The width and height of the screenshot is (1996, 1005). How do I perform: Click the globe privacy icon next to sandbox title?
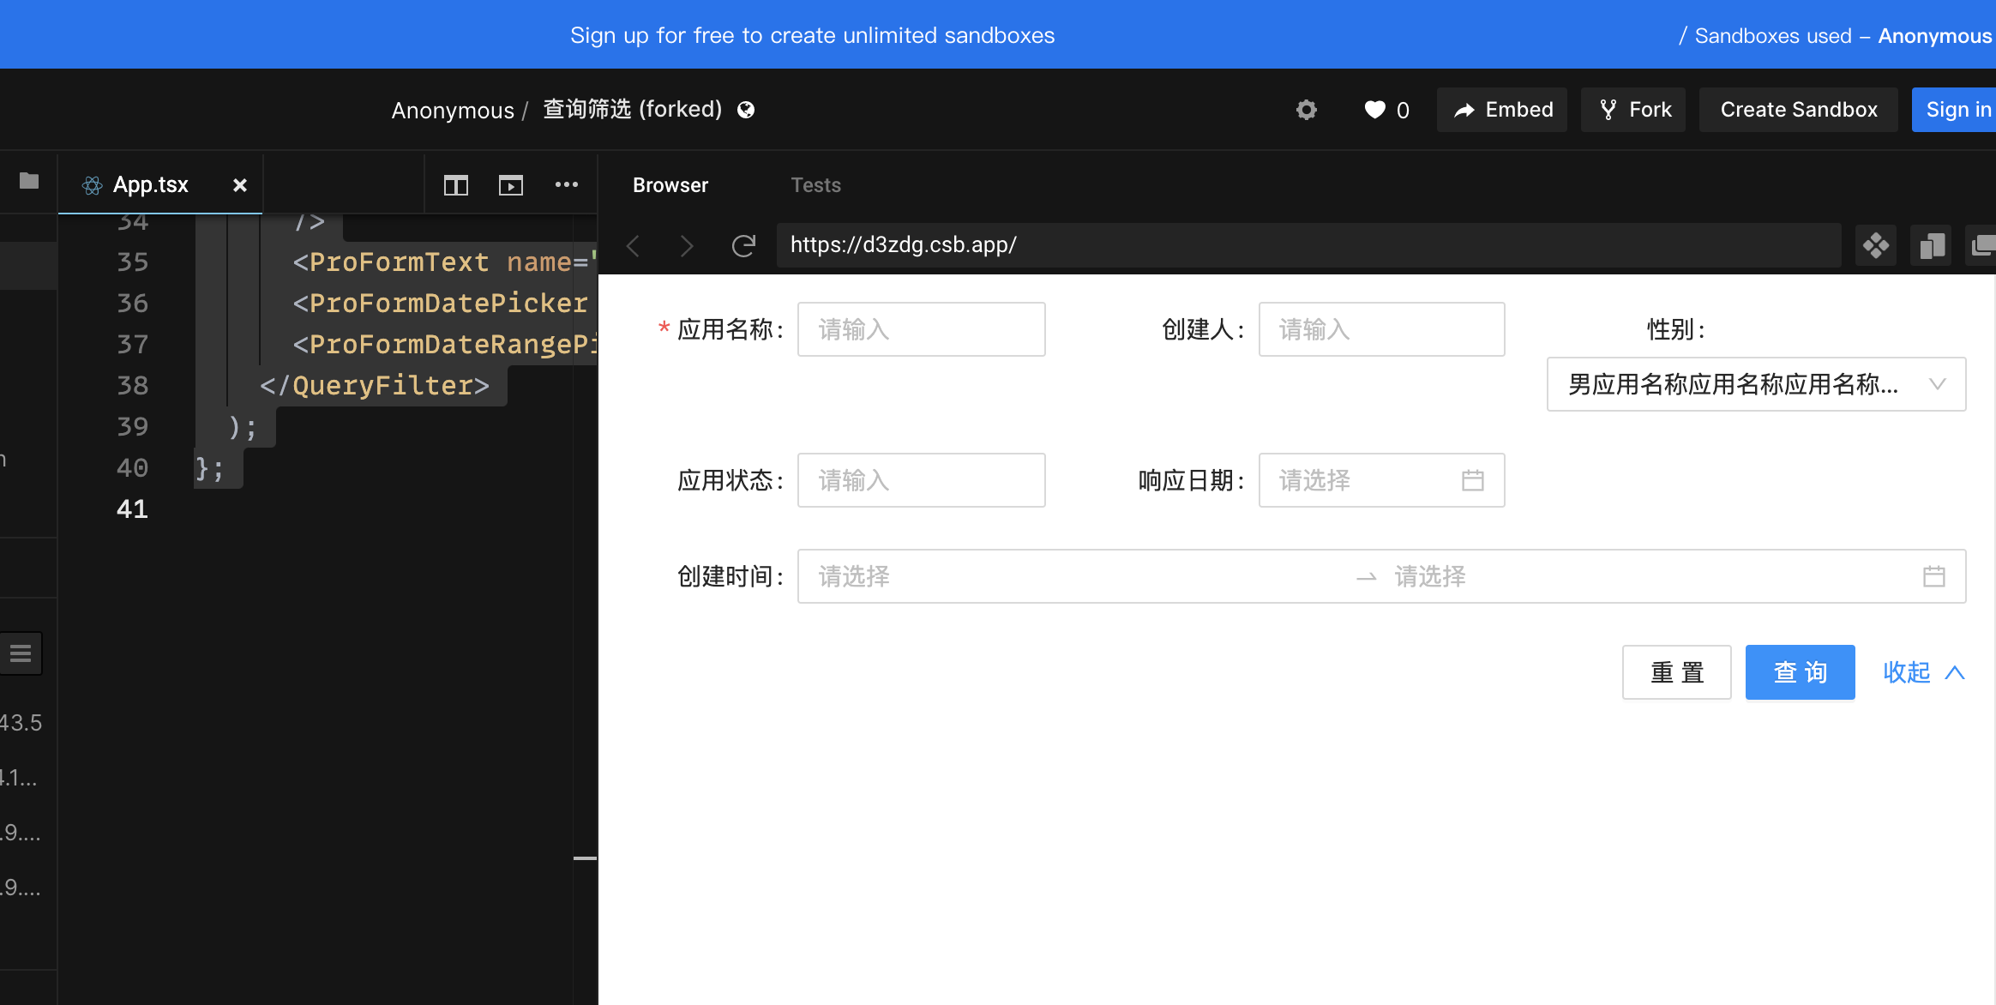pyautogui.click(x=744, y=109)
